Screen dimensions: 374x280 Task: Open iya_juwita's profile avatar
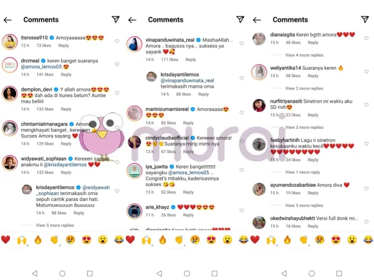coord(135,171)
